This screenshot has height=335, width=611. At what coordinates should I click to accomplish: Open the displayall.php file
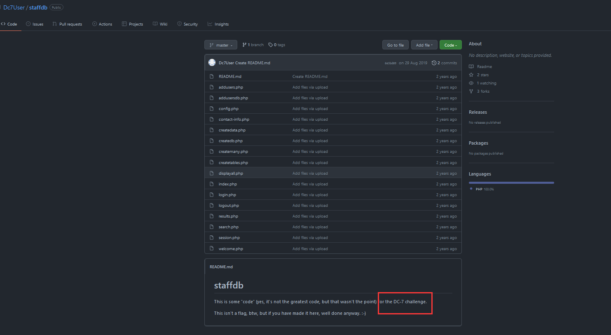(x=231, y=173)
